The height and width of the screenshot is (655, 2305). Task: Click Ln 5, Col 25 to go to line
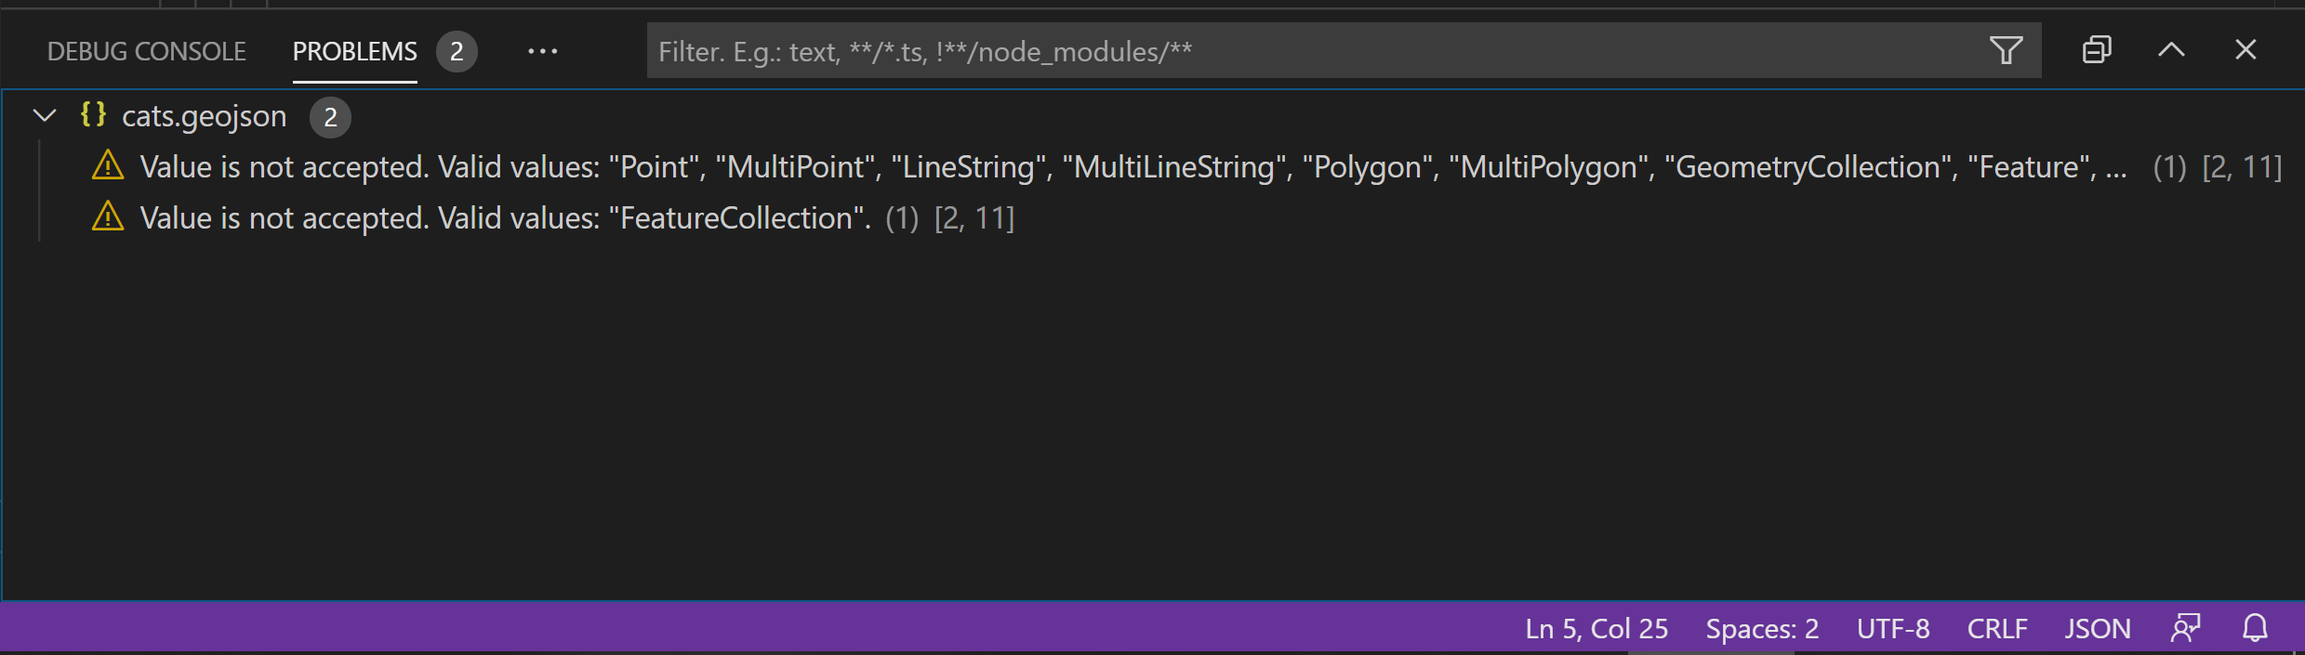pos(1596,628)
